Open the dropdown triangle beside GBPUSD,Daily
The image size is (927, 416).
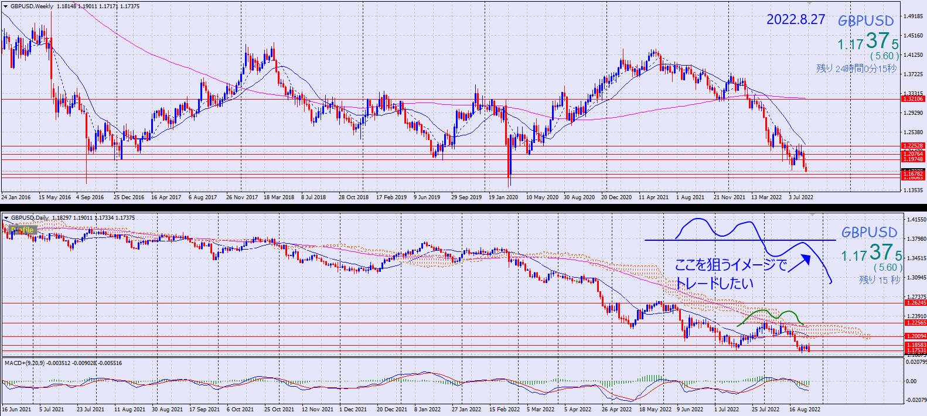[x=6, y=218]
